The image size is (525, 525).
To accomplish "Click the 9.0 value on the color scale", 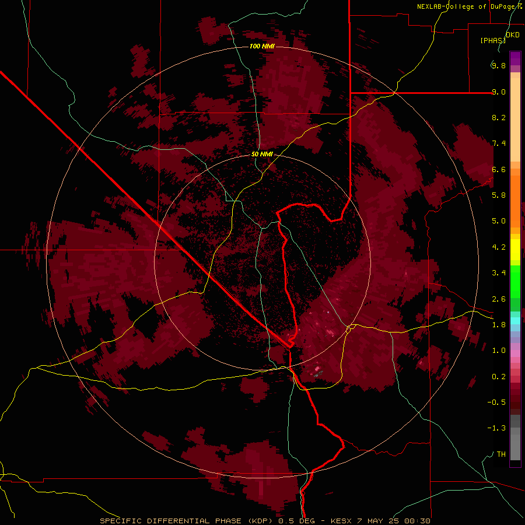I will (x=499, y=92).
